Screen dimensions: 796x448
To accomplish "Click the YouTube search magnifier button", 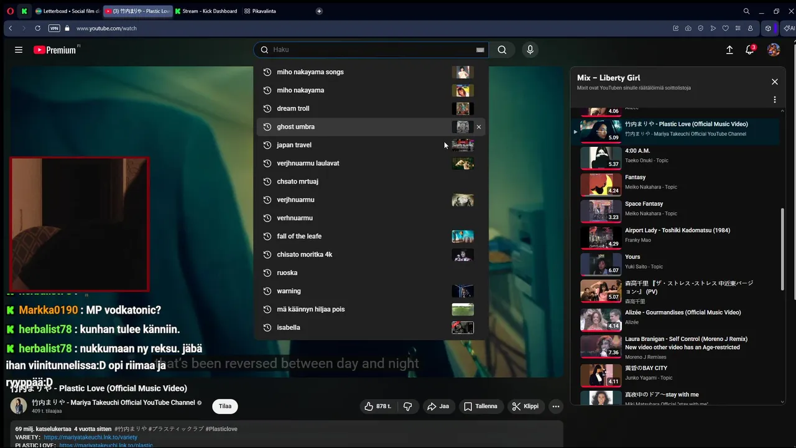I will tap(502, 50).
